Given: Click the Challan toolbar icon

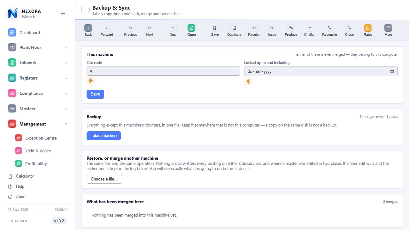Looking at the screenshot, I should (x=309, y=28).
